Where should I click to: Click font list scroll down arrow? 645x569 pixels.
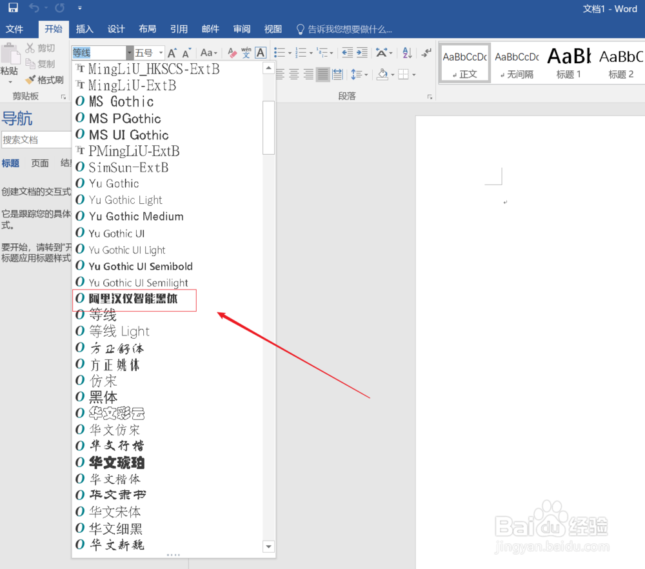(268, 547)
